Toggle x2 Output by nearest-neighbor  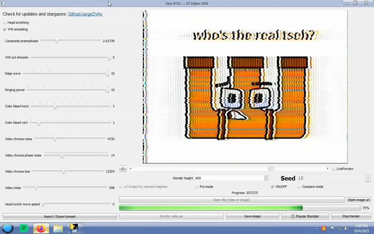[121, 187]
